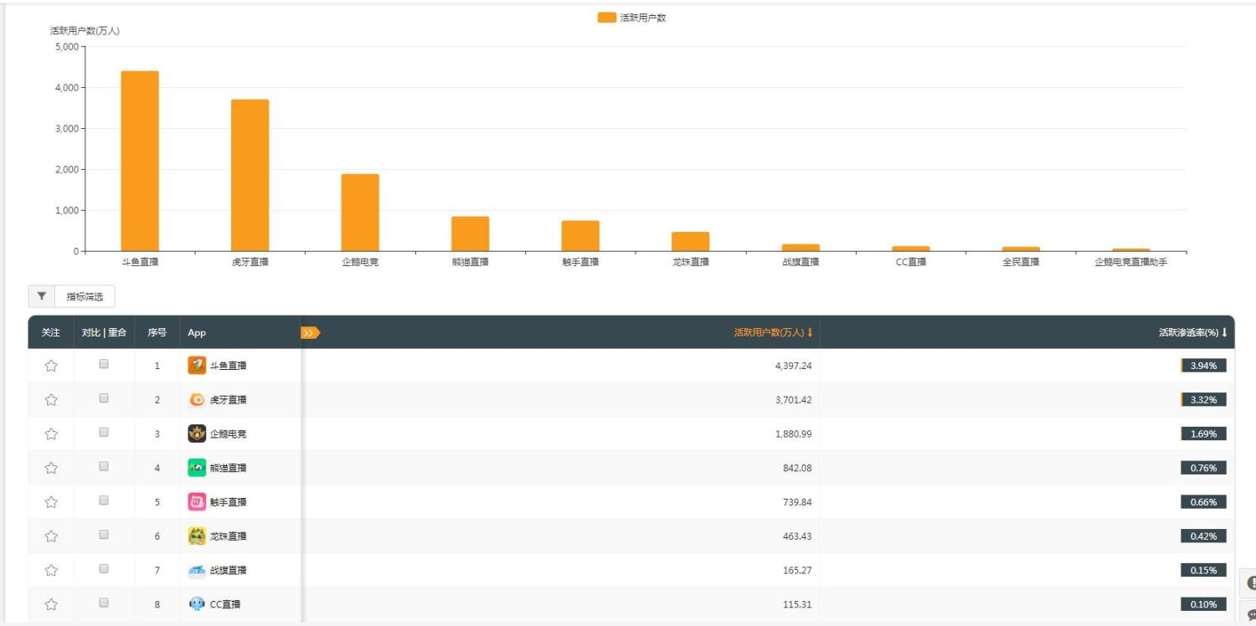1256x626 pixels.
Task: Click the 企鹅电竞 app icon
Action: tap(197, 434)
